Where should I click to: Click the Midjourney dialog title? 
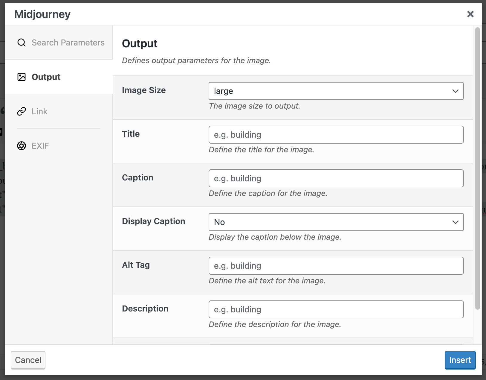point(42,14)
